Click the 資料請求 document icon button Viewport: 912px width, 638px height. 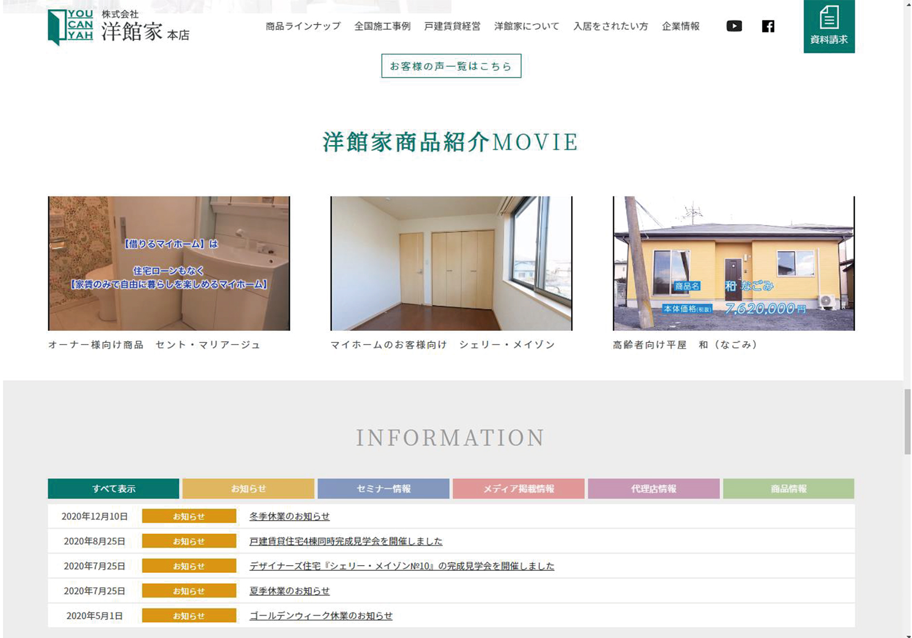(829, 26)
